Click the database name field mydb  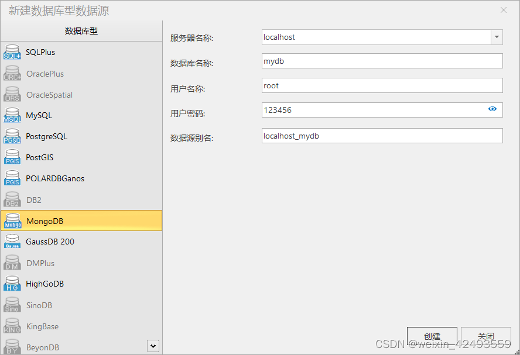coord(382,61)
